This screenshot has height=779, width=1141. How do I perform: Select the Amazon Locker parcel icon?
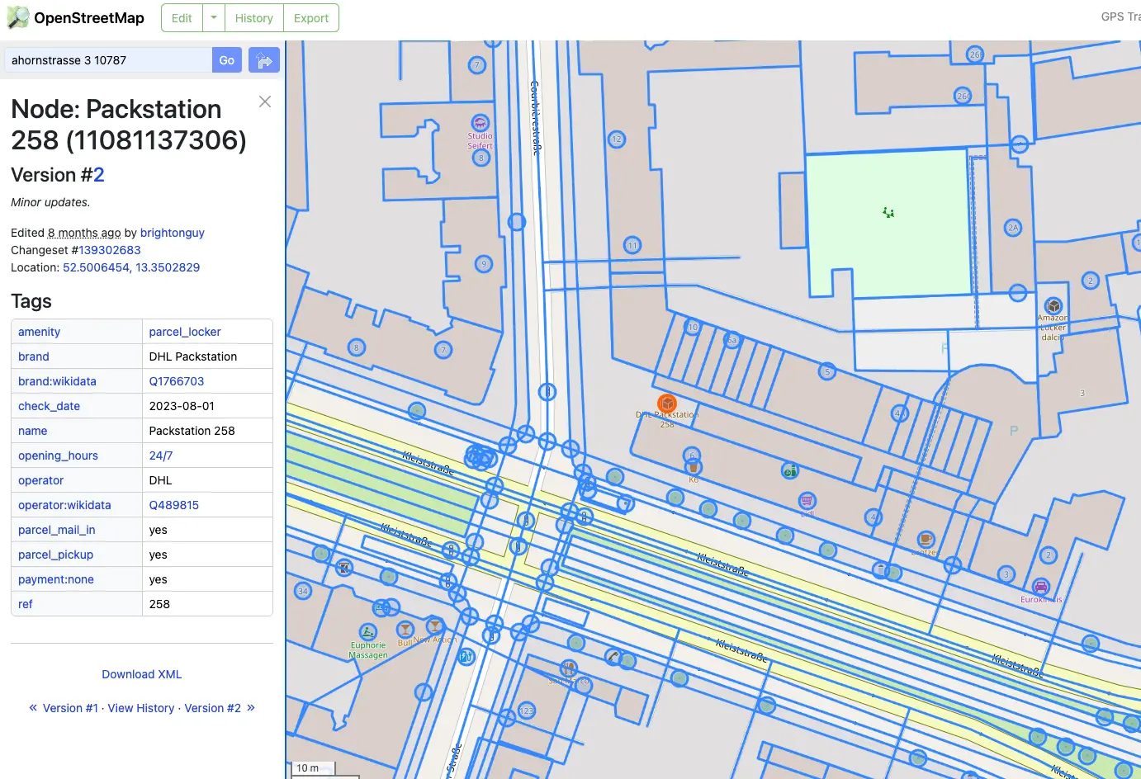tap(1053, 306)
